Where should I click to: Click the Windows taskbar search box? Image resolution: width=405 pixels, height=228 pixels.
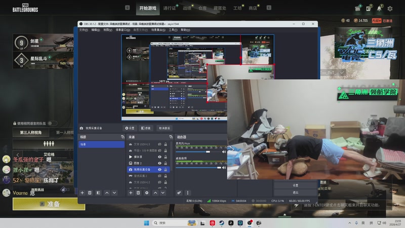[x=175, y=223]
